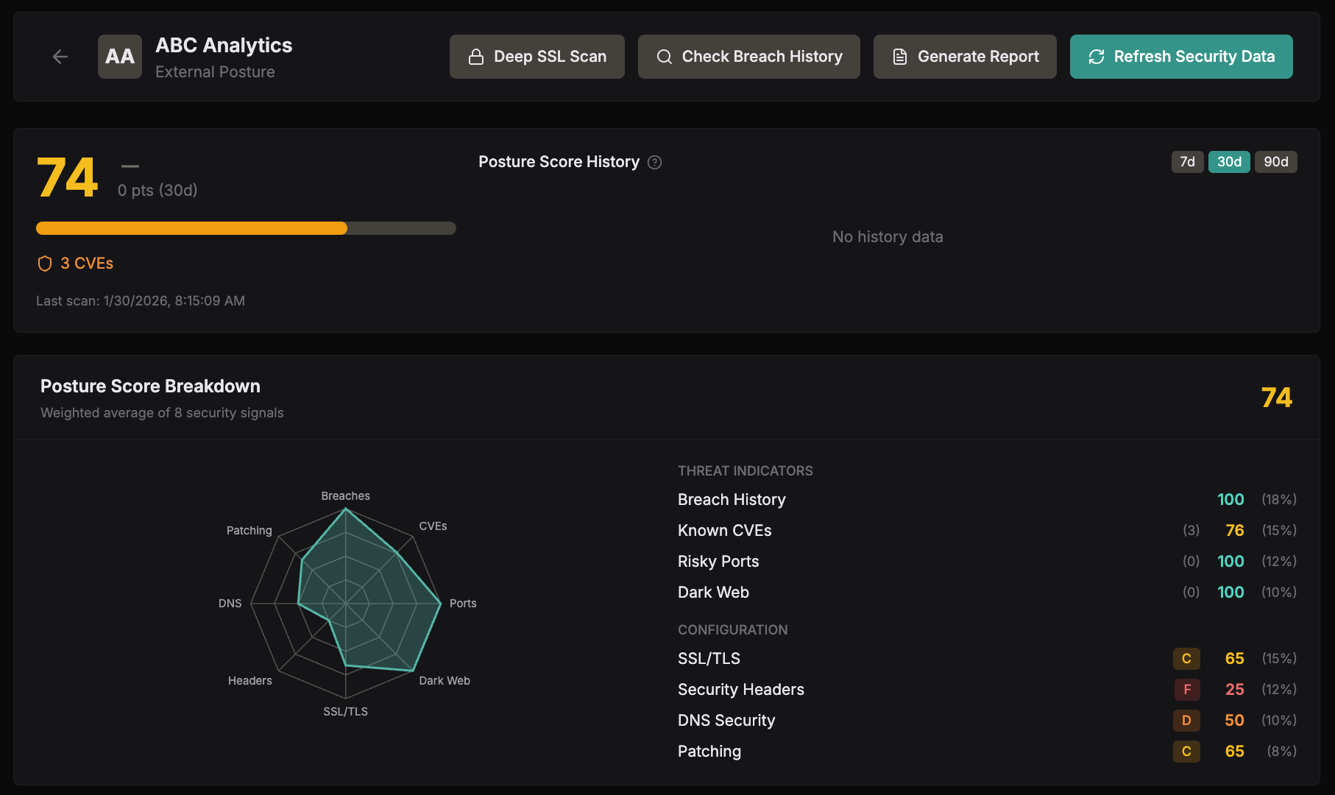The height and width of the screenshot is (795, 1335).
Task: Click the ABC Analytics AA avatar
Action: (120, 57)
